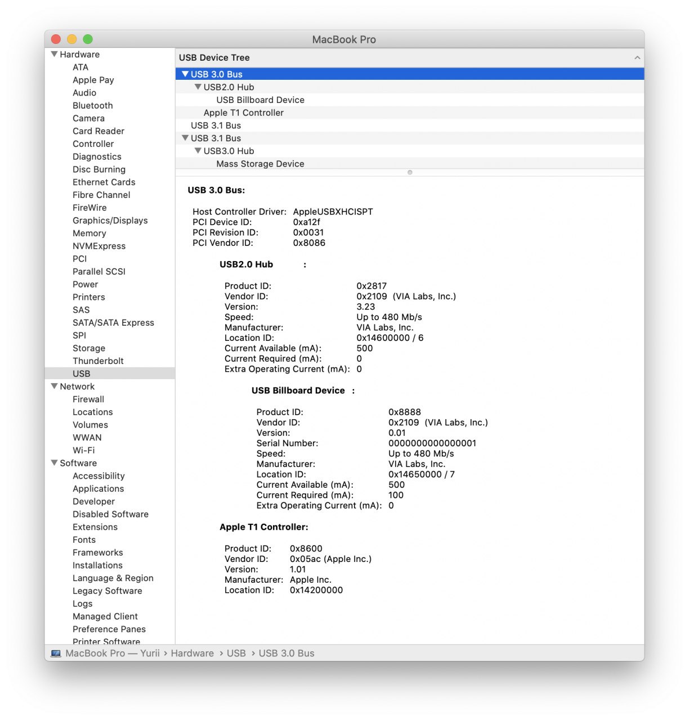The image size is (689, 720).
Task: Select Fonts under Software
Action: [x=84, y=540]
